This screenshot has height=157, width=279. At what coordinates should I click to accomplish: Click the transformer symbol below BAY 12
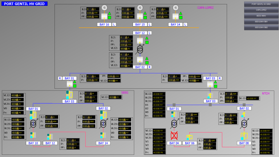pyautogui.click(x=140, y=49)
